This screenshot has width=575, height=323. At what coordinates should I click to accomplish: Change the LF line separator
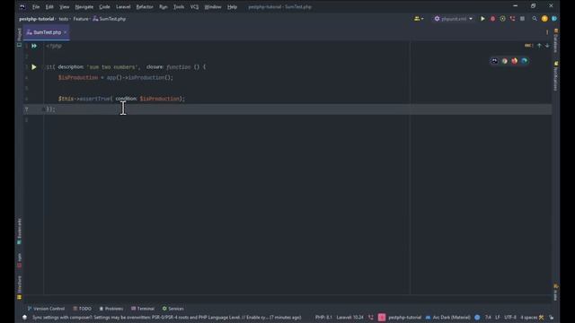tap(497, 318)
